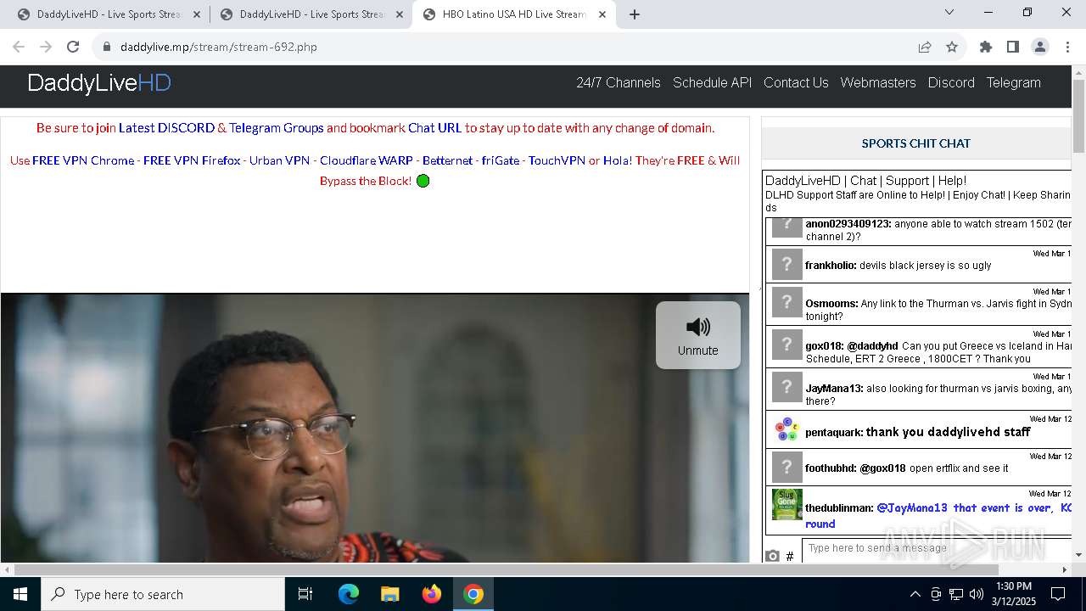Viewport: 1086px width, 611px height.
Task: Click thedublinman's green avatar
Action: coord(787,504)
